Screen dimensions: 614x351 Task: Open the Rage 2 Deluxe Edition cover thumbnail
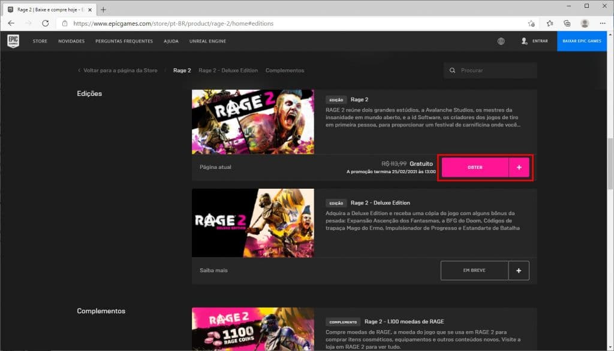coord(253,223)
